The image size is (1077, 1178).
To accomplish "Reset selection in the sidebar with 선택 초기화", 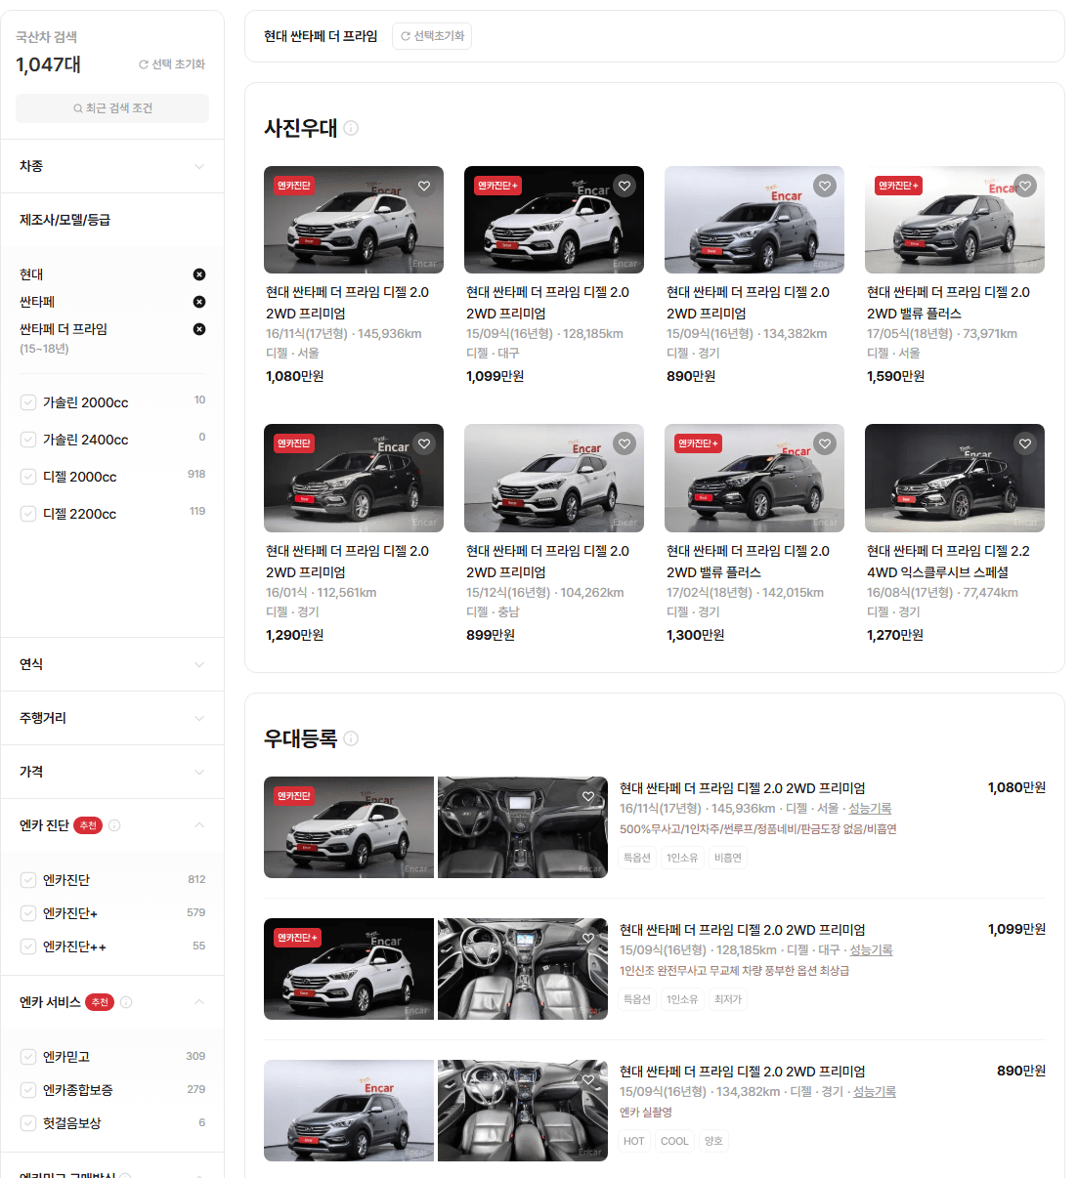I will click(x=172, y=64).
